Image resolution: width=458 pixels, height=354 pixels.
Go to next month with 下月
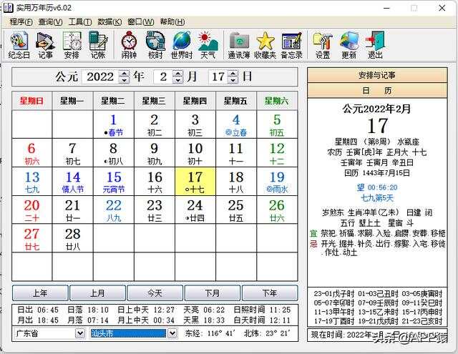tap(213, 293)
